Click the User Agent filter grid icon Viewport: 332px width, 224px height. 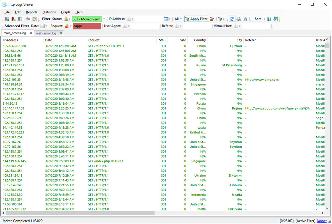125,26
